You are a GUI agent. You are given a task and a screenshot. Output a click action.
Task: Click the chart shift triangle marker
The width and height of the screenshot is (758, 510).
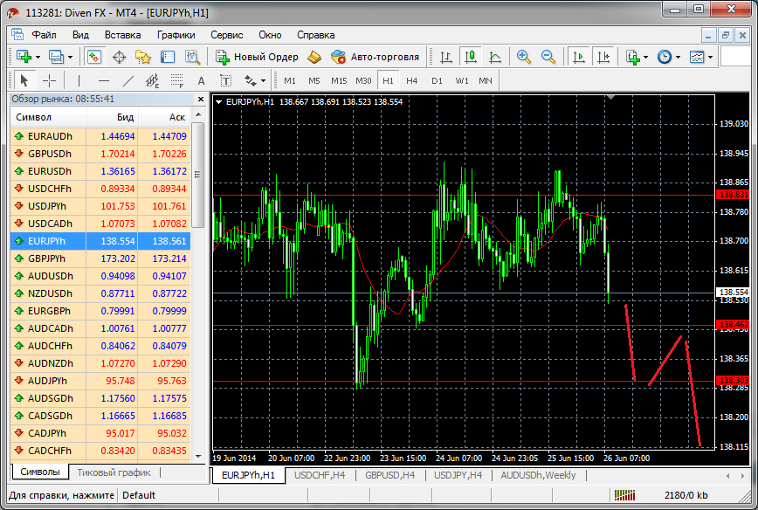(x=611, y=98)
